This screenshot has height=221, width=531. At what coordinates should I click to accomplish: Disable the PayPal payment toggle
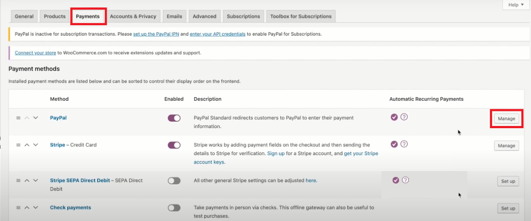tap(174, 118)
